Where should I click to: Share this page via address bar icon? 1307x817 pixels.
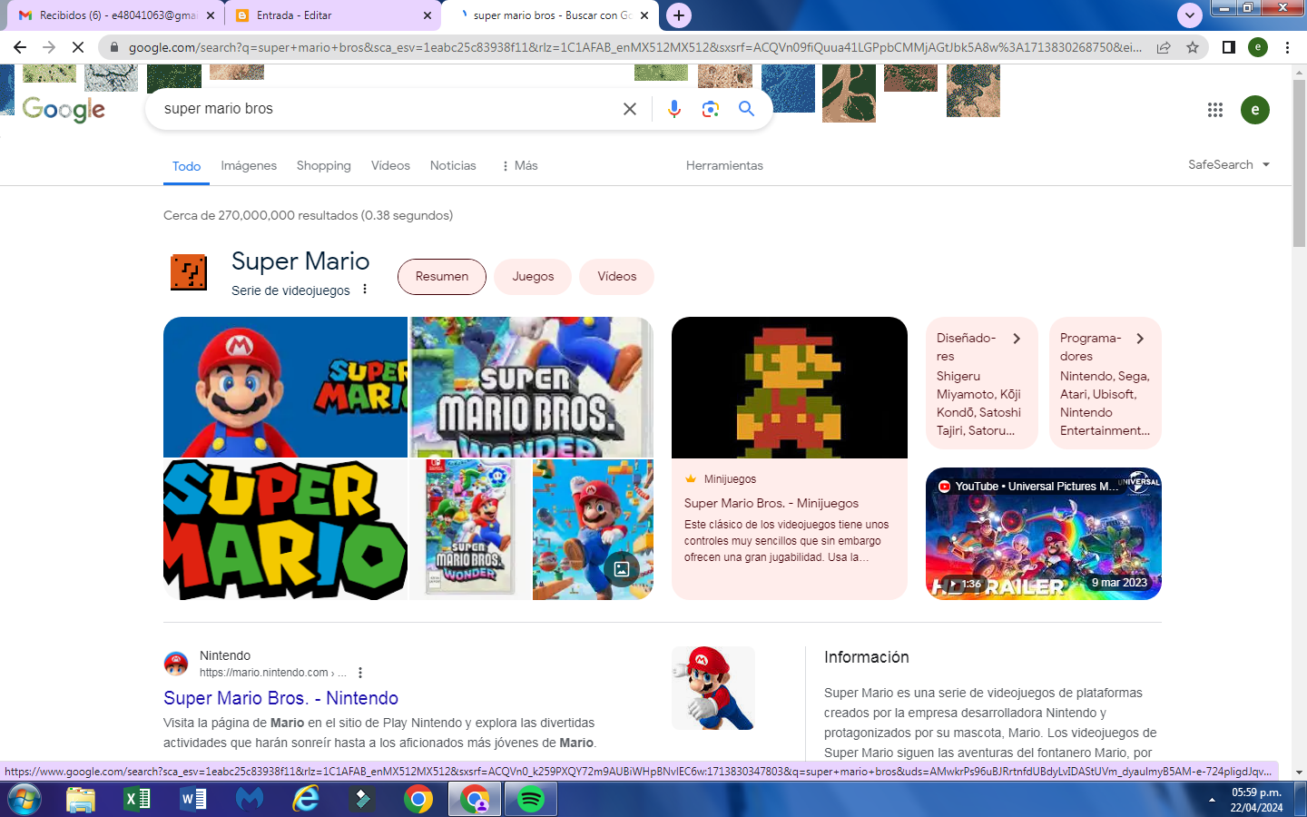click(x=1164, y=47)
